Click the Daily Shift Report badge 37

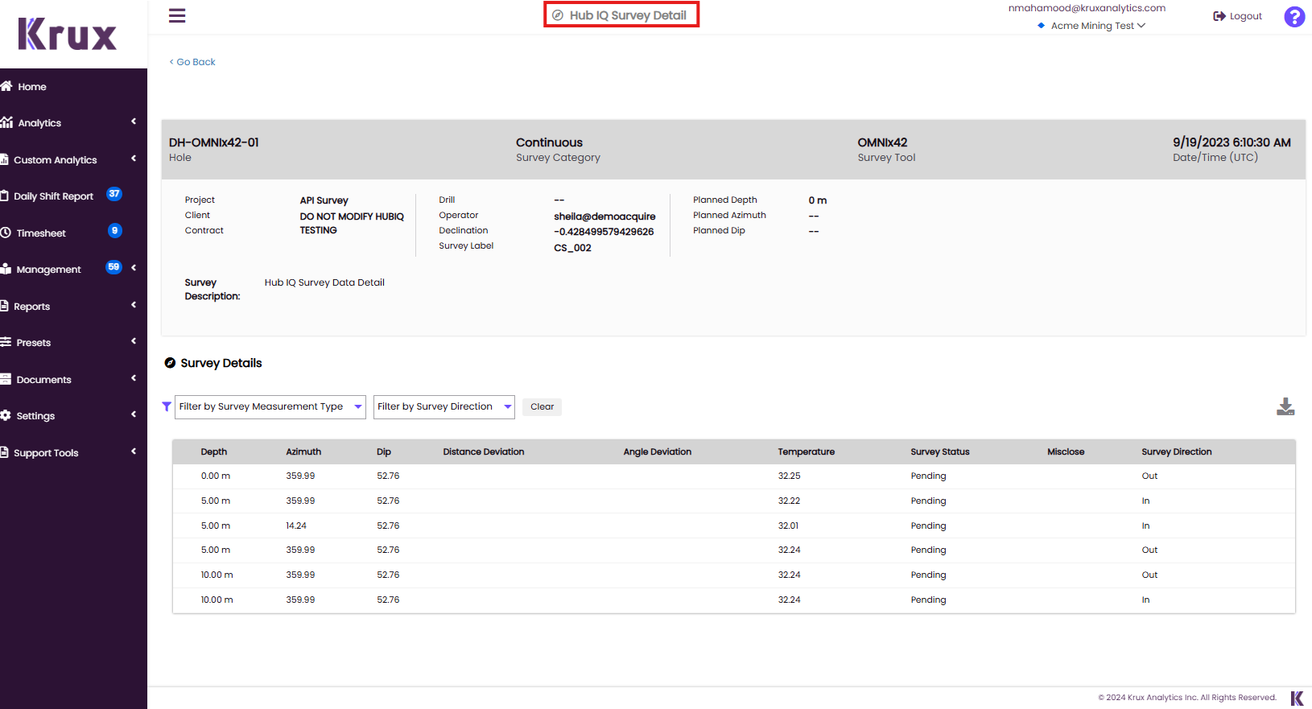pyautogui.click(x=114, y=194)
